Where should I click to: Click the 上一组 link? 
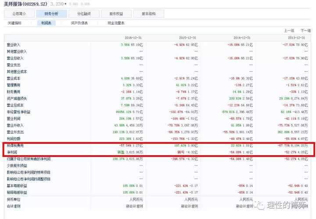(x=289, y=30)
